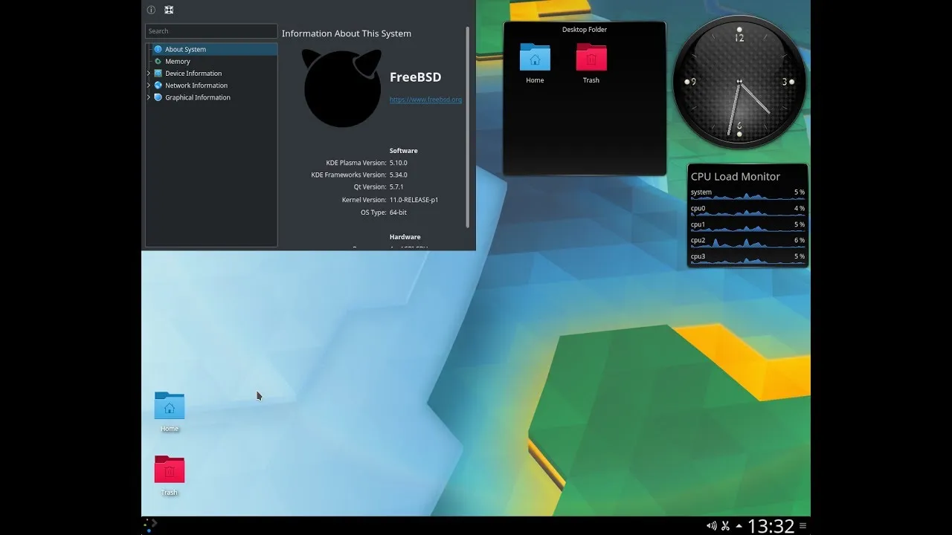Screen dimensions: 952x535
Task: Open the freebsd.org website link
Action: click(x=425, y=100)
